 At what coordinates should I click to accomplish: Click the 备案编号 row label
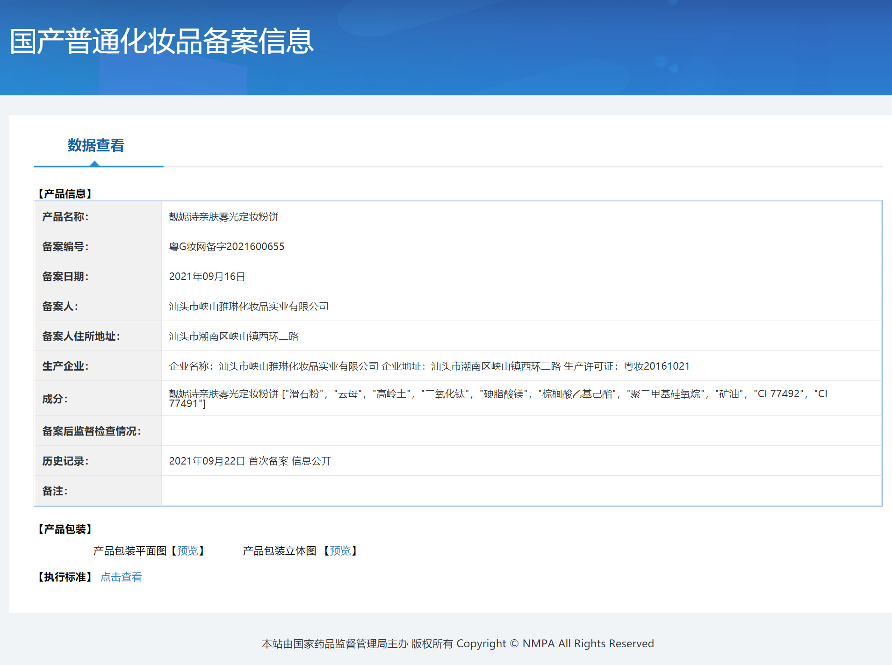point(65,247)
